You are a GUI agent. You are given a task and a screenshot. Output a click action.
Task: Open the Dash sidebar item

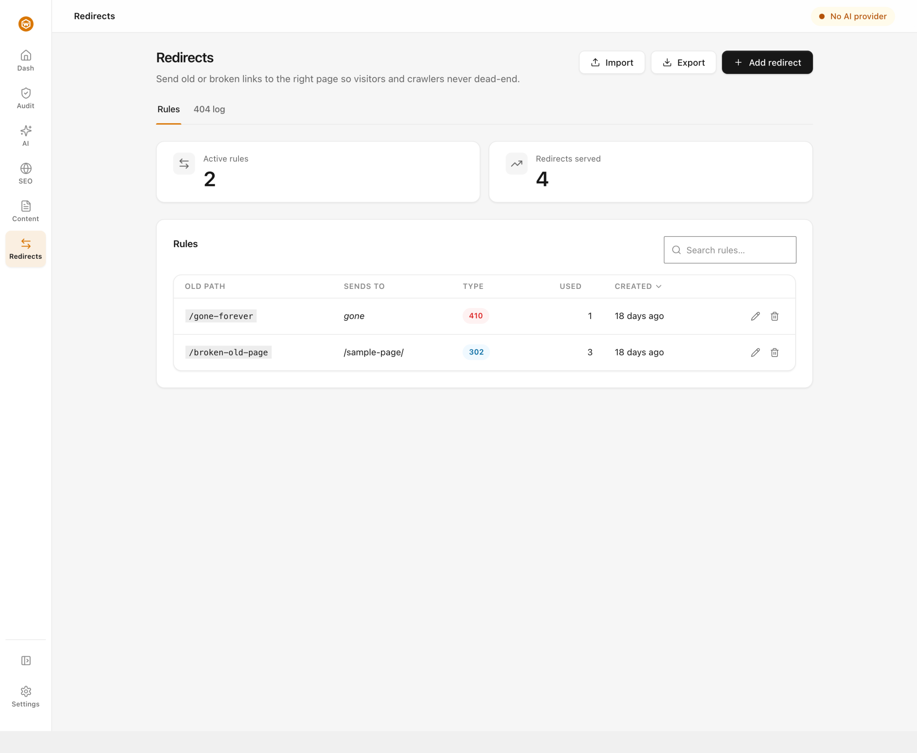point(25,60)
